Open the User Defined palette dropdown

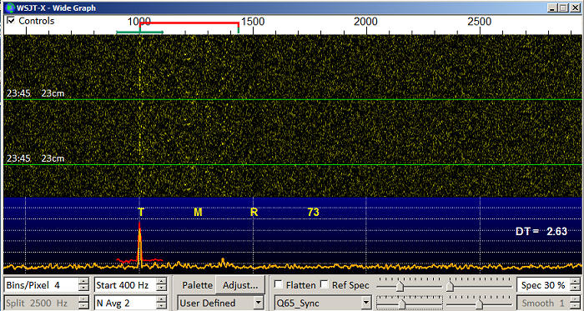click(x=220, y=303)
